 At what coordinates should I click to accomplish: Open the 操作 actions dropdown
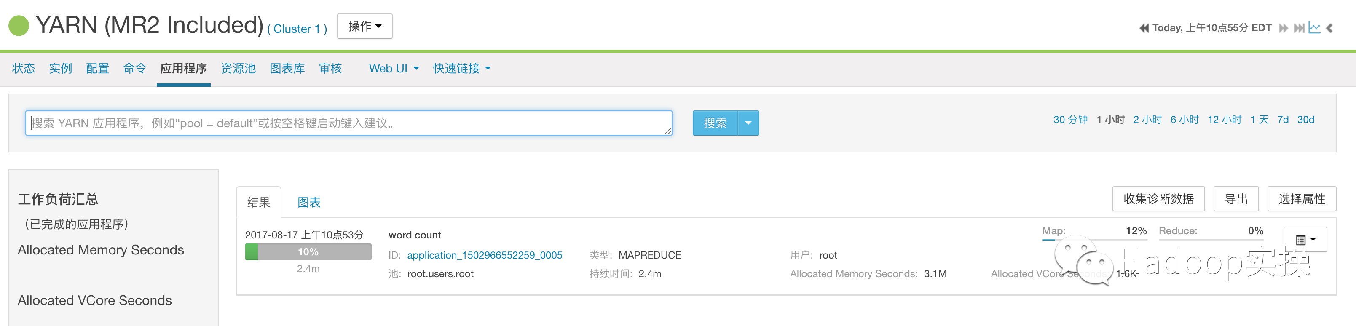point(364,26)
